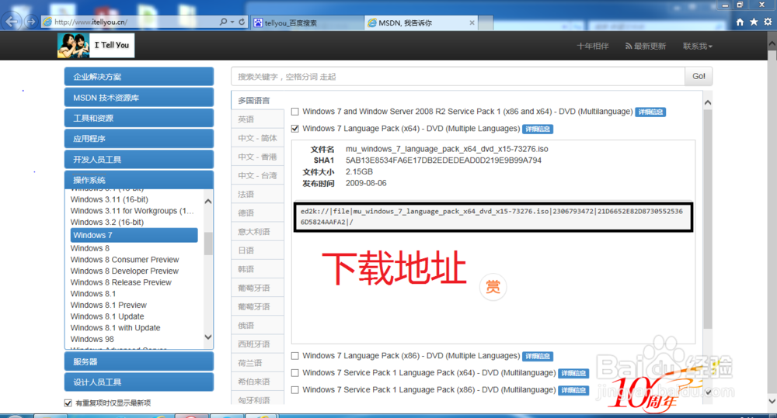Image resolution: width=777 pixels, height=418 pixels.
Task: Switch to the 英语 language tab
Action: tap(257, 119)
